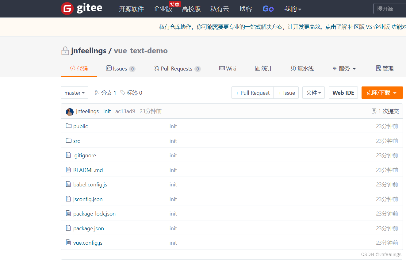Click 开源软件 in the top navigation
406x260 pixels.
click(x=132, y=9)
